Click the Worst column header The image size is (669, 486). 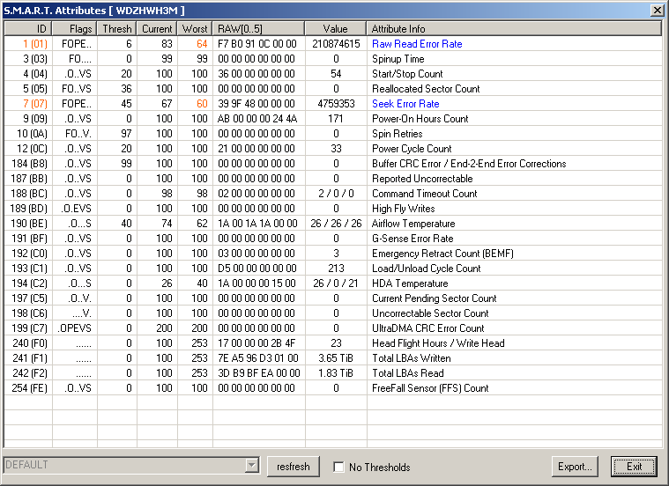coord(195,29)
